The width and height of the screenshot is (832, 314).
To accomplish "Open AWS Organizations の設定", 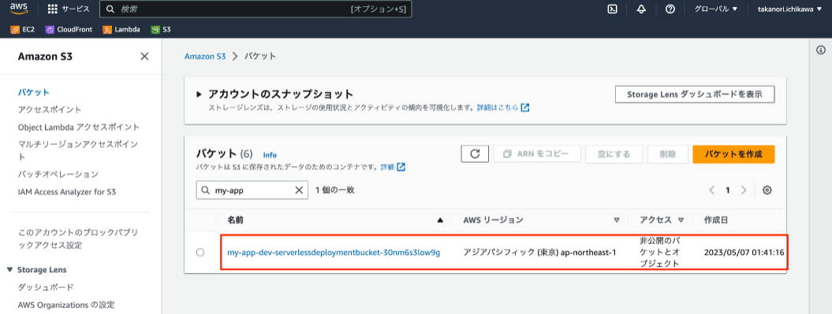I will point(65,305).
